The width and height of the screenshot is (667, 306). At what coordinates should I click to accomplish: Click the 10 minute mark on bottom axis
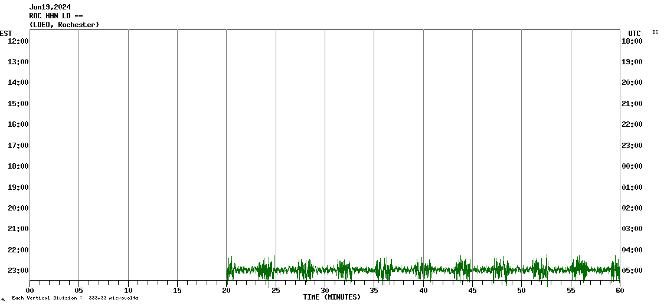coord(128,291)
